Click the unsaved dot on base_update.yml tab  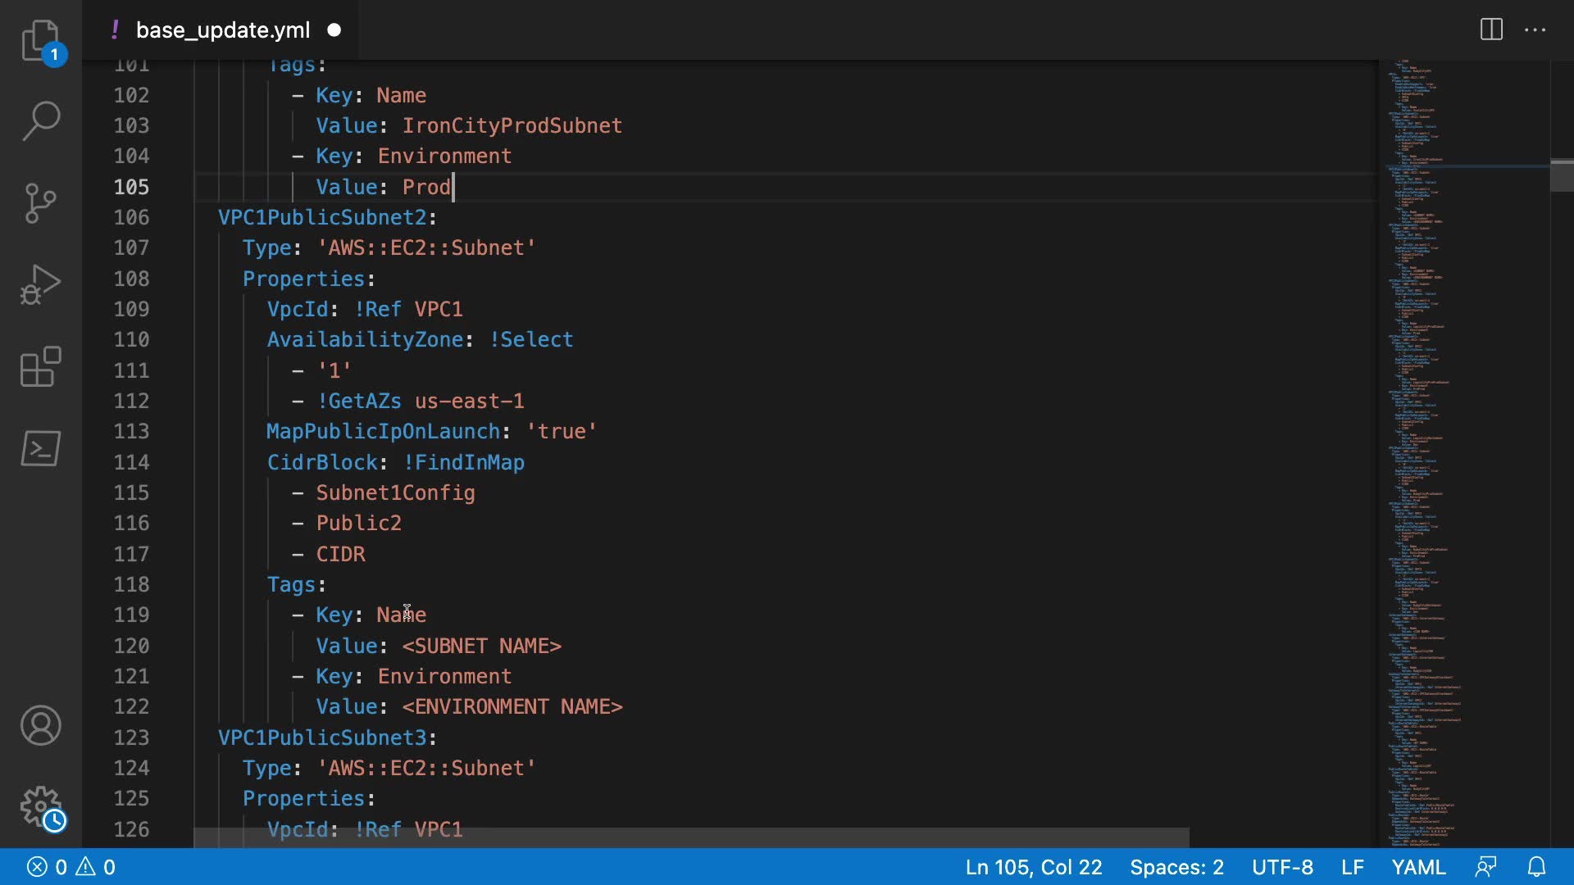[334, 30]
